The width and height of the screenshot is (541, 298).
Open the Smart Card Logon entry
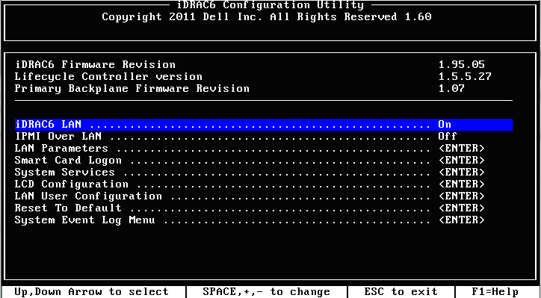68,161
